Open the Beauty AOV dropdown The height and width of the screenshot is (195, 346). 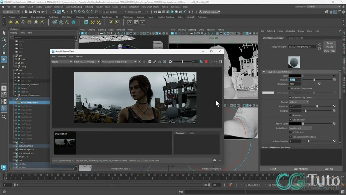coord(61,62)
